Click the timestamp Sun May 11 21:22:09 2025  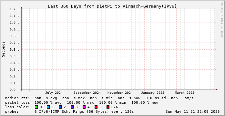coord(193,111)
